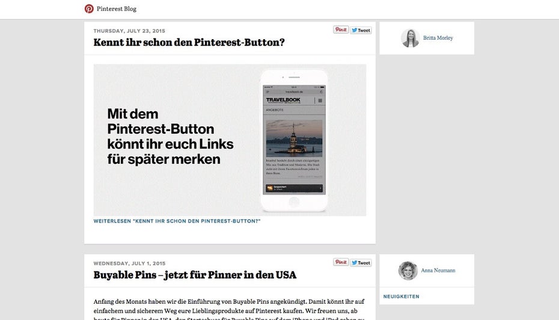Open author link Anna Neumann
559x320 pixels.
click(x=438, y=271)
